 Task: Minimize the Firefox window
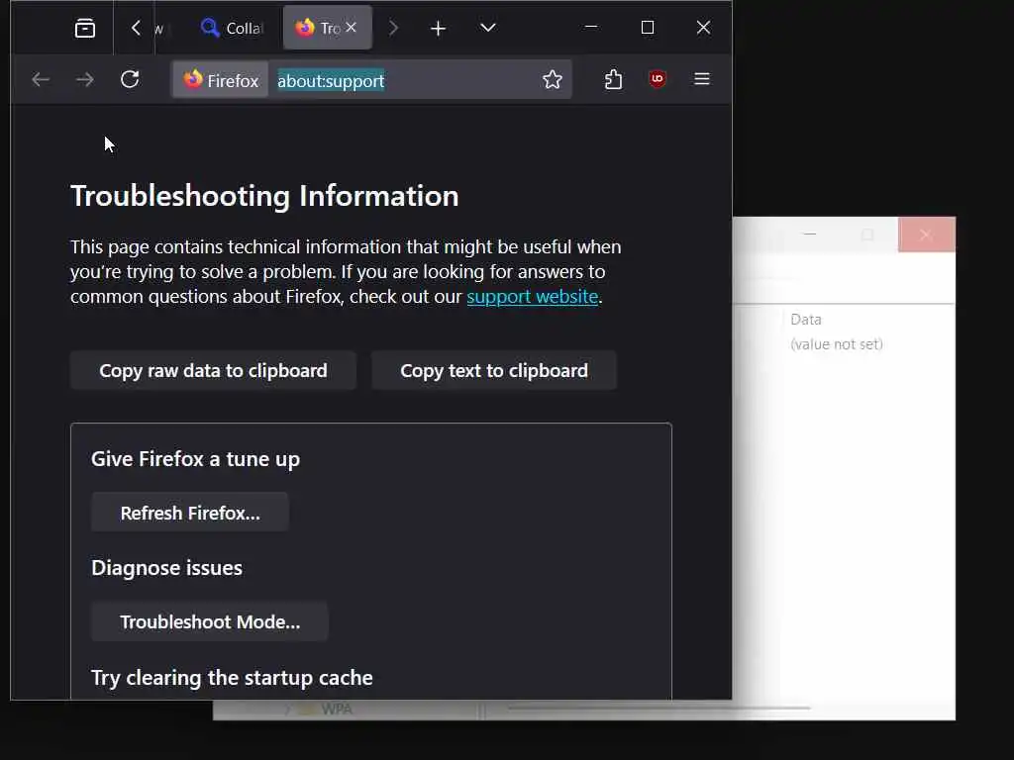coord(590,27)
